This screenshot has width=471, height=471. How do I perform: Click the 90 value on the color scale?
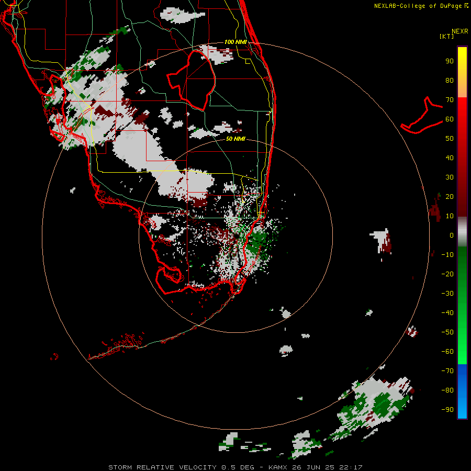[x=450, y=61]
